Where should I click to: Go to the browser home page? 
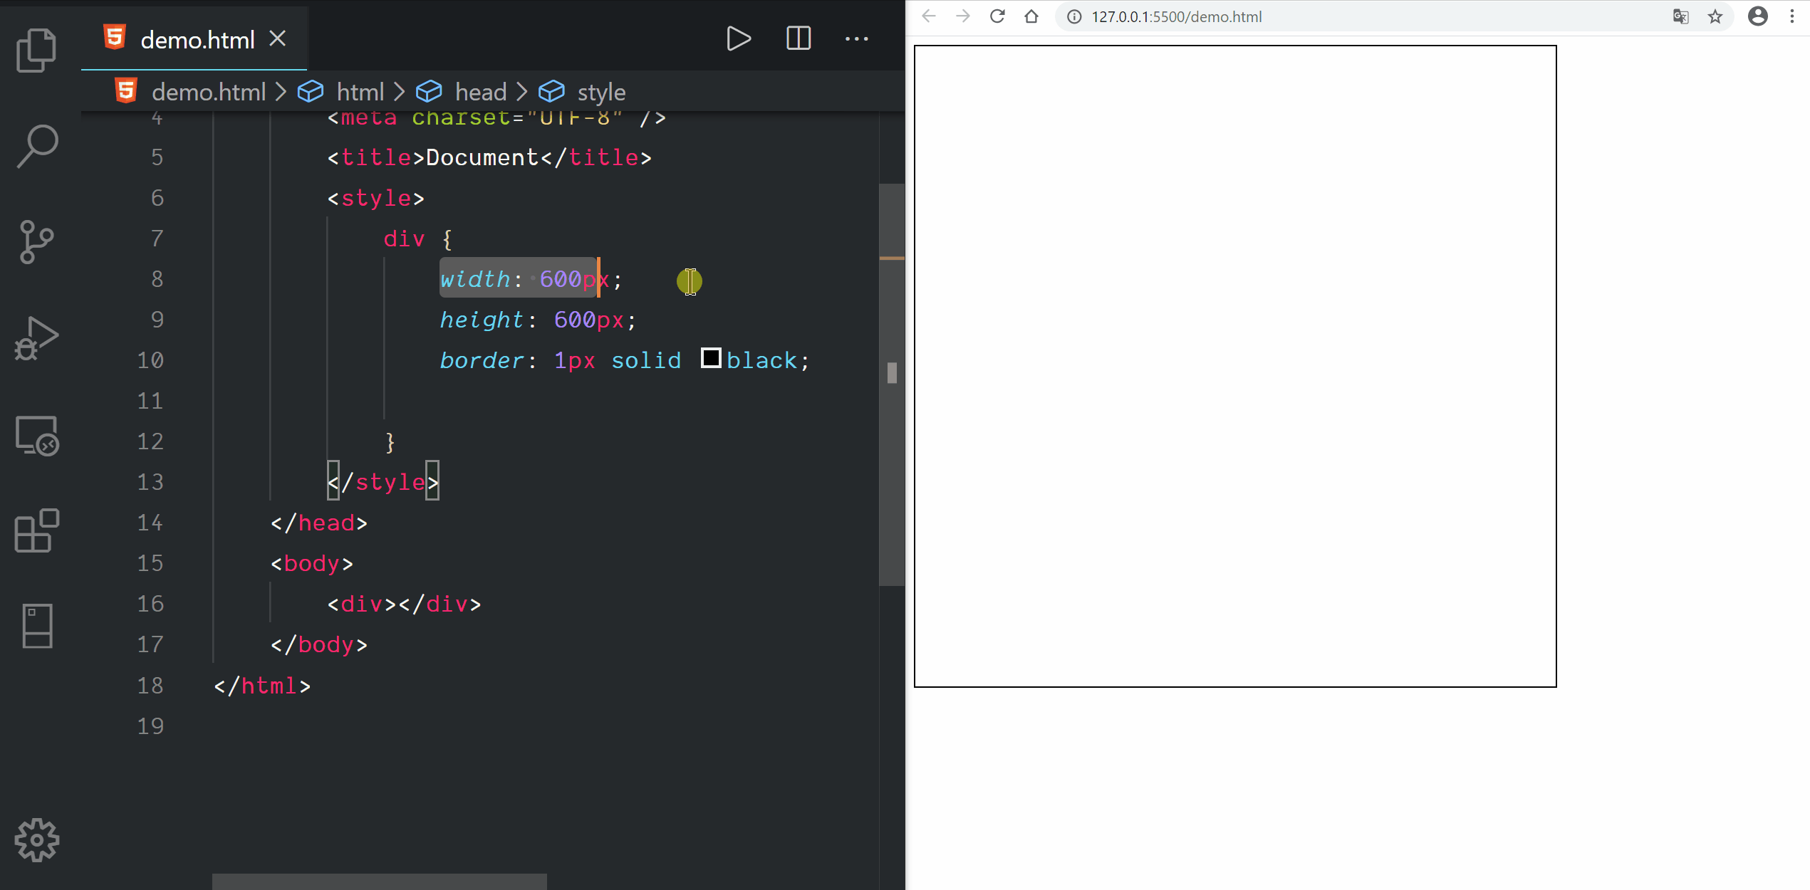click(1031, 16)
